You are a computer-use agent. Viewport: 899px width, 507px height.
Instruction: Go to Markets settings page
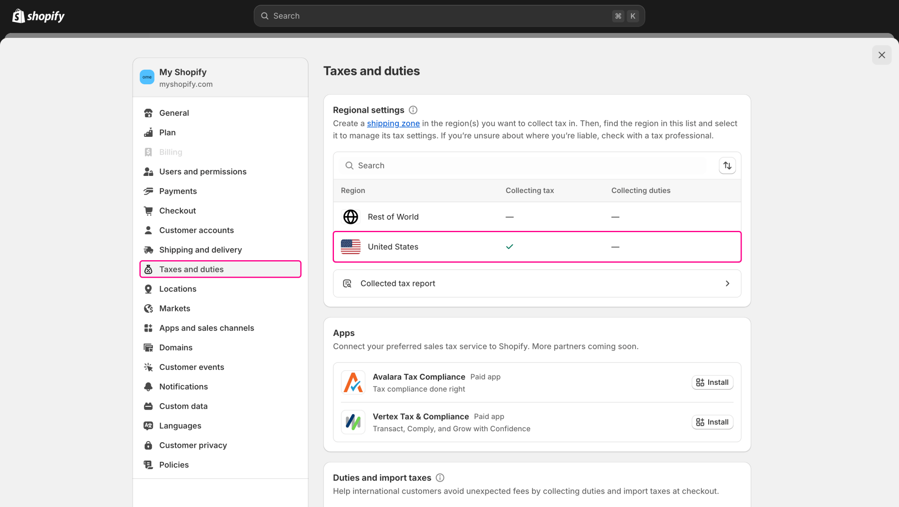pos(174,308)
